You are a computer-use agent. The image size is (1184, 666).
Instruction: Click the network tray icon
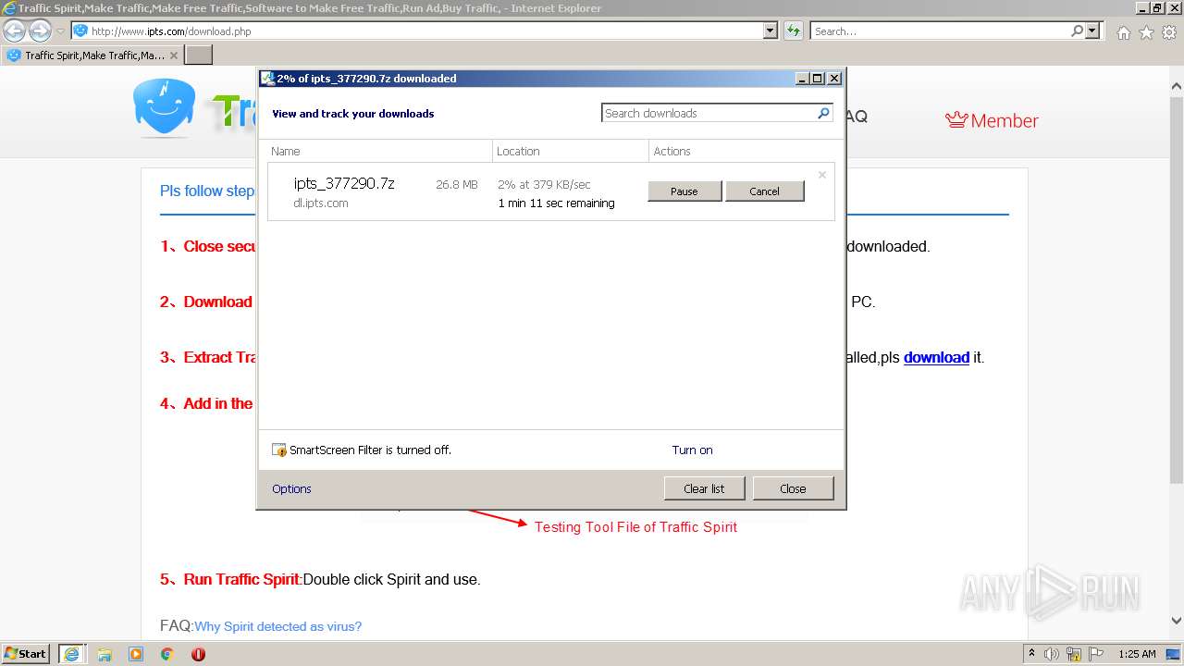coord(1074,654)
